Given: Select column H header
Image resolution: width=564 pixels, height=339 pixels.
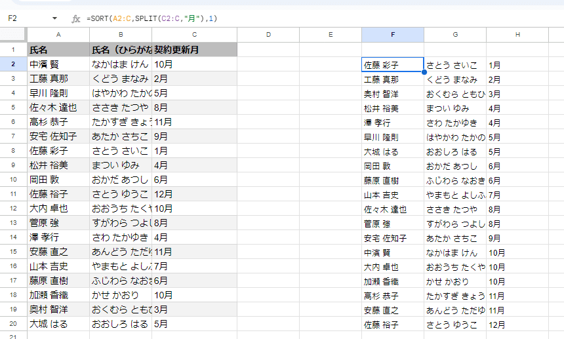Looking at the screenshot, I should (517, 35).
